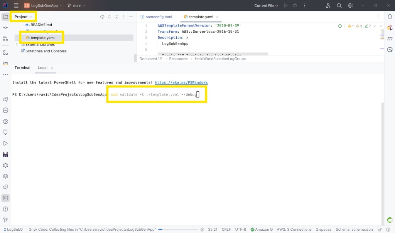Open IDE settings gear icon
This screenshot has width=395, height=233.
(350, 5)
